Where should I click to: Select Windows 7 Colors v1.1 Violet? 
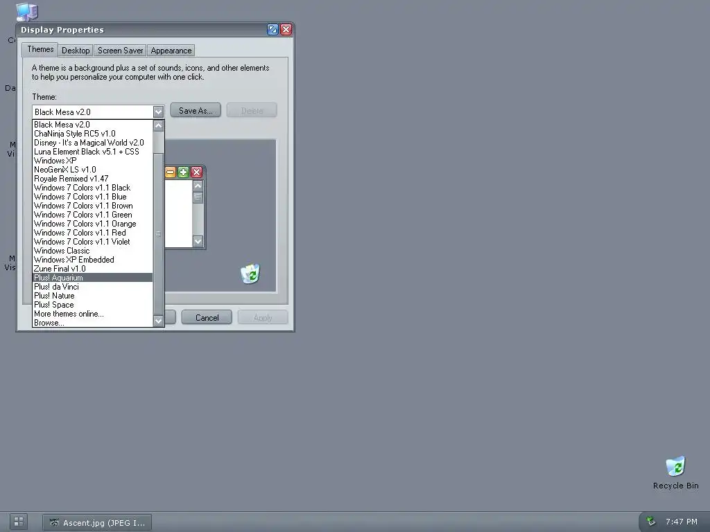click(x=93, y=242)
